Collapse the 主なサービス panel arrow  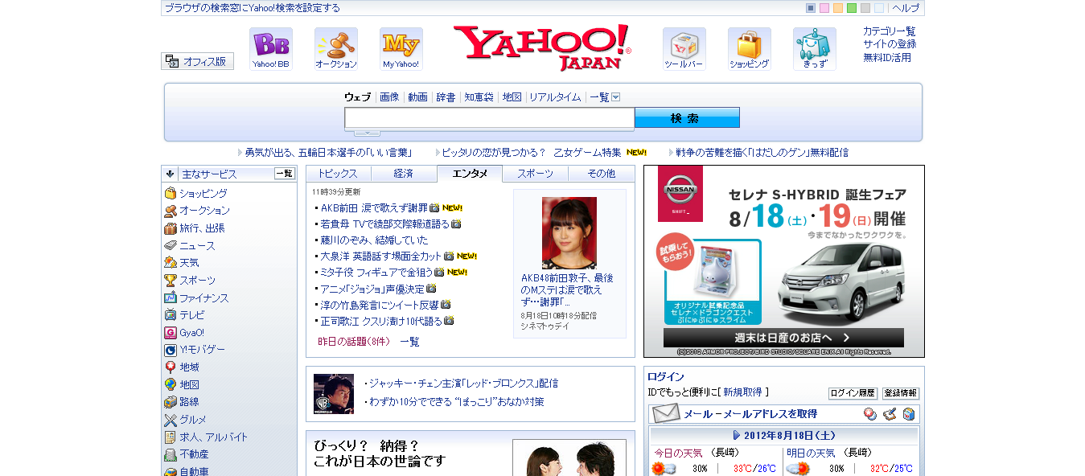click(x=171, y=174)
